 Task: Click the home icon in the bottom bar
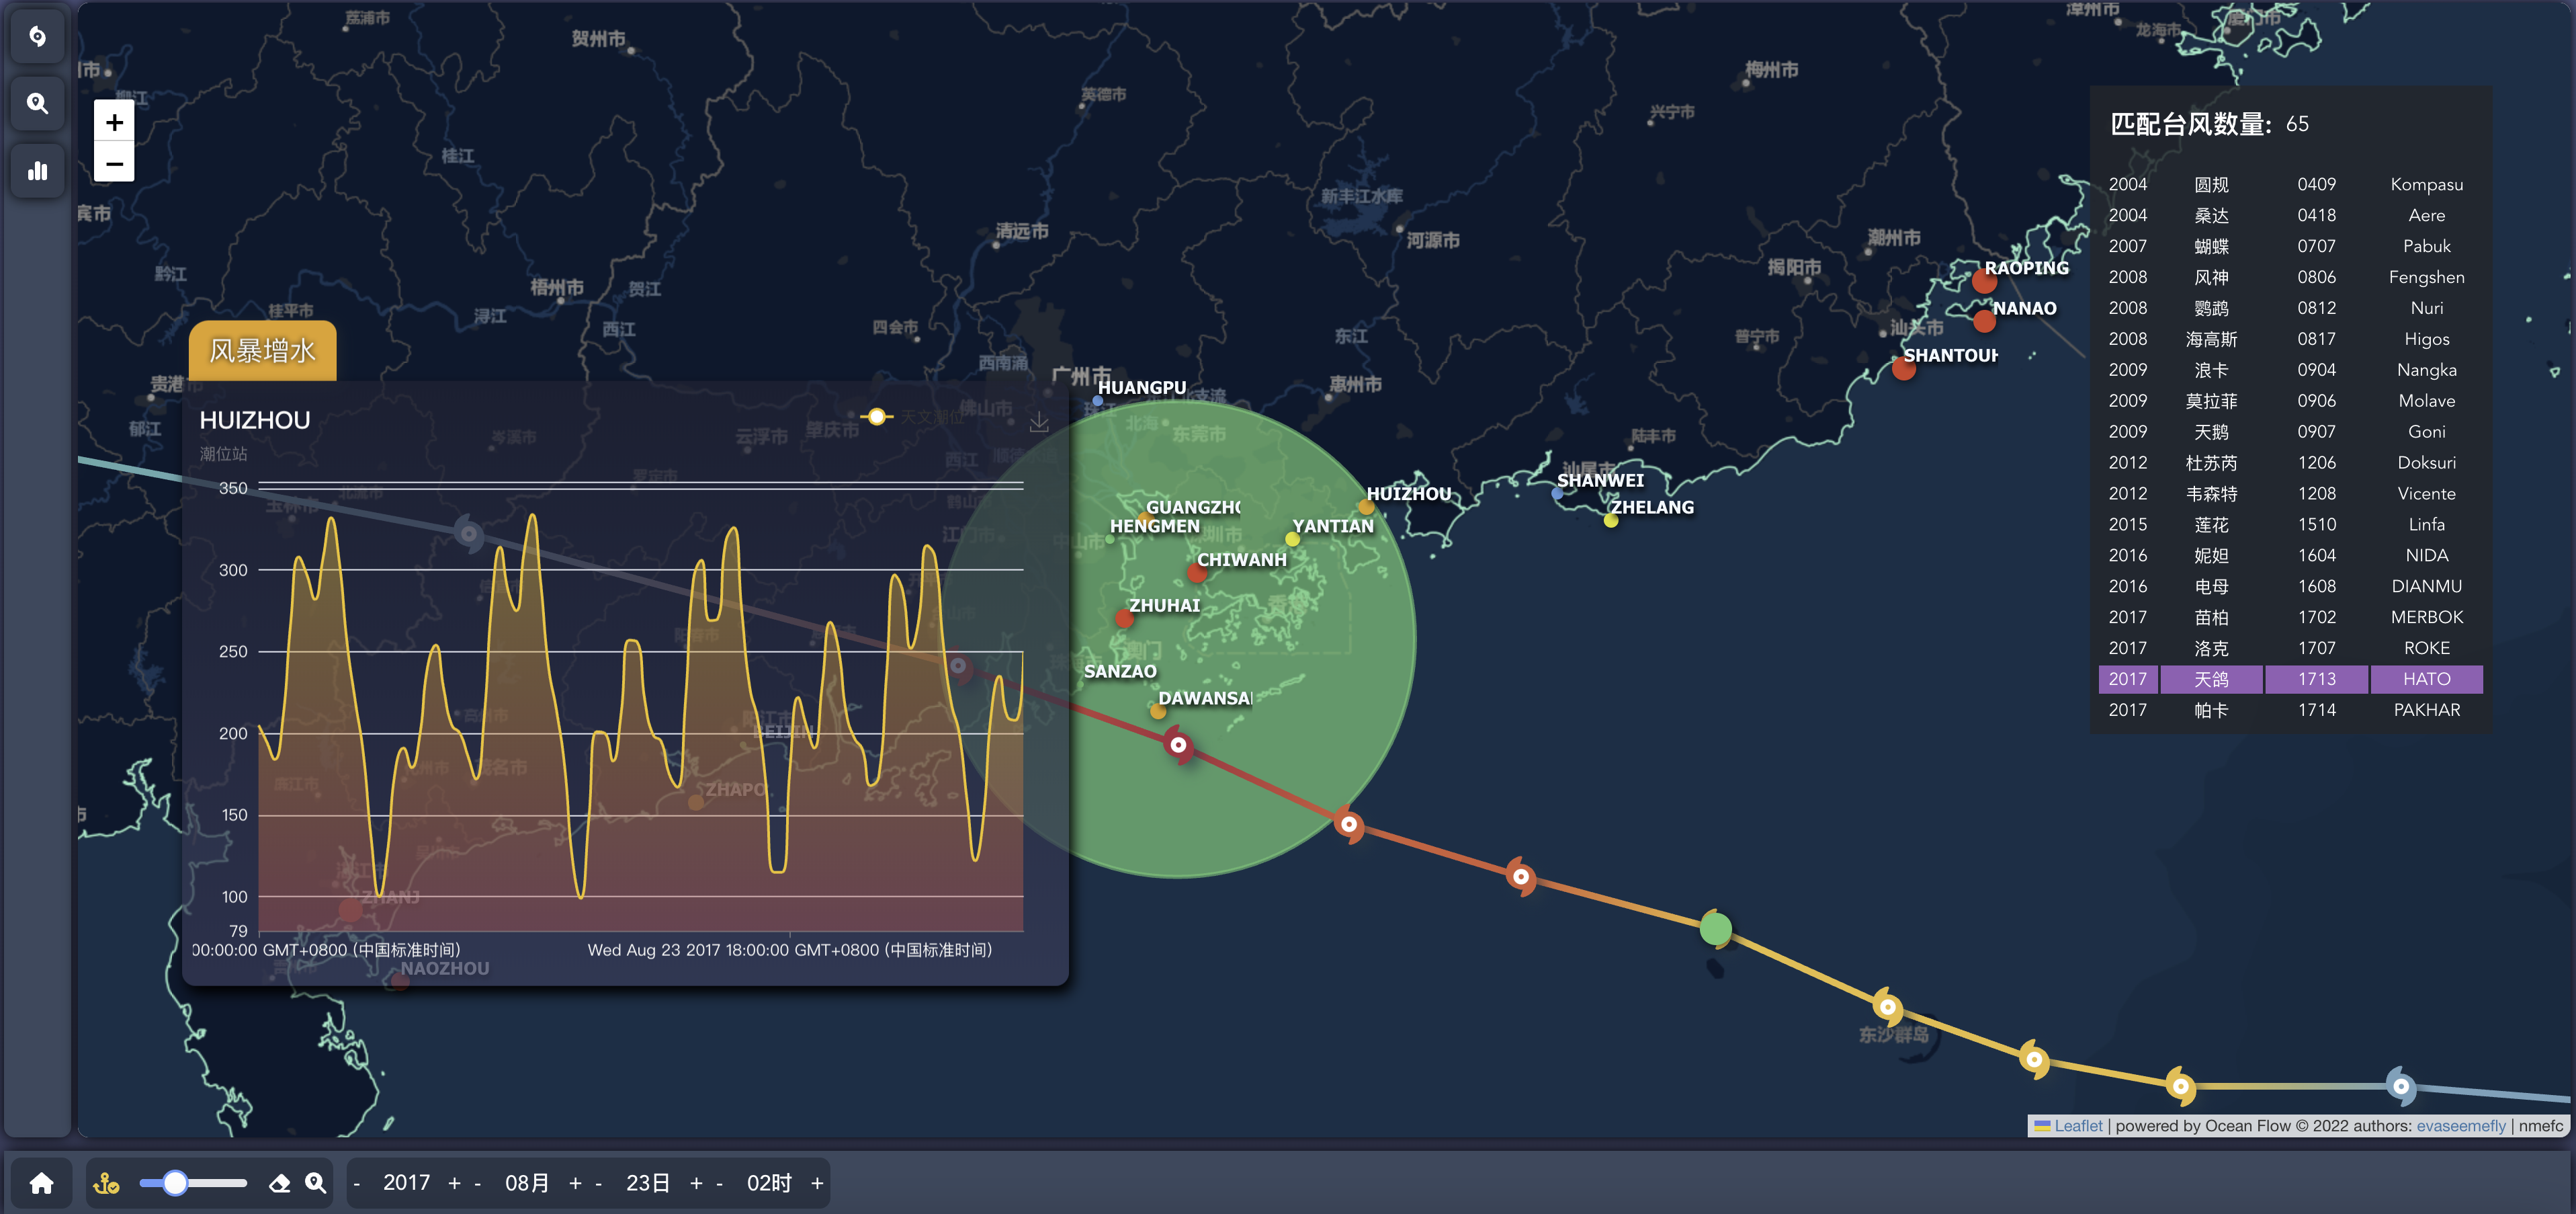[x=41, y=1183]
